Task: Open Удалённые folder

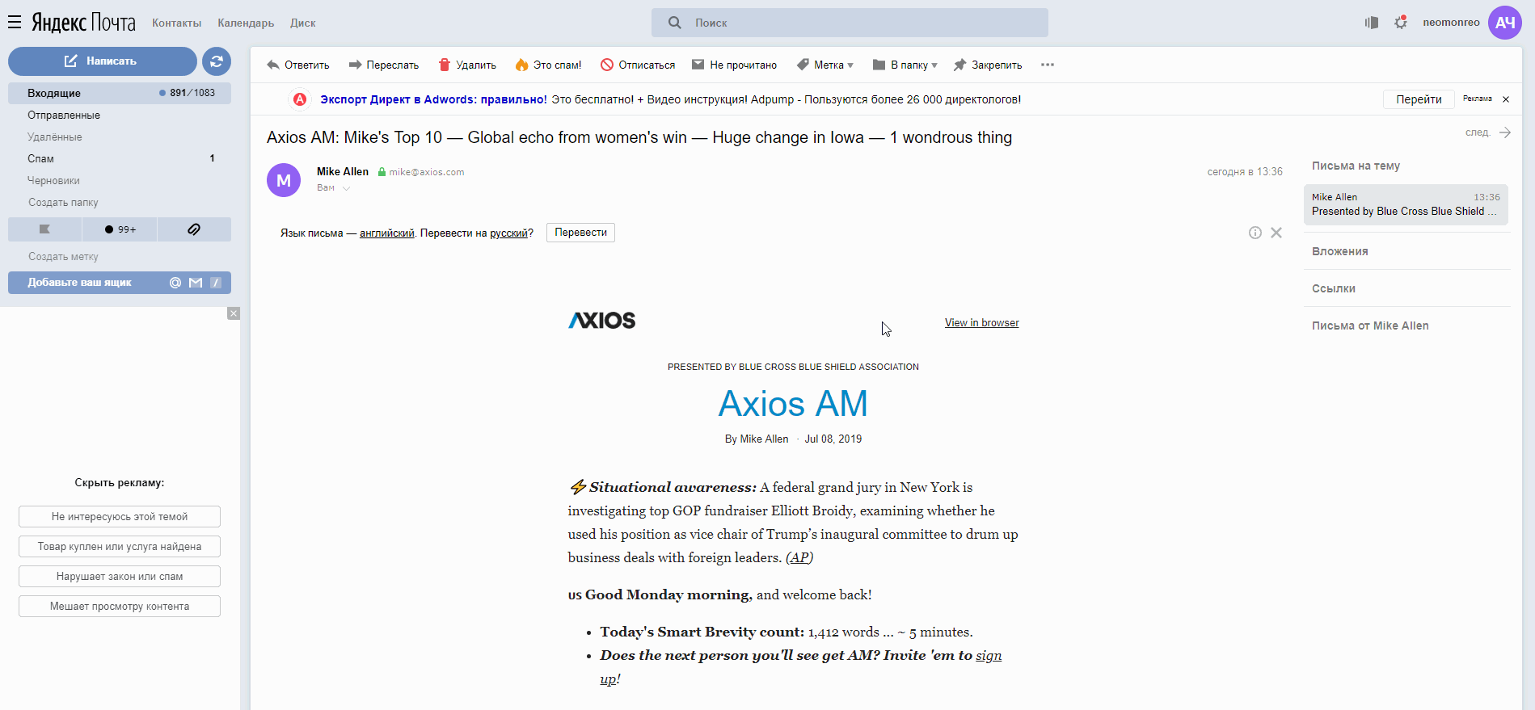Action: (x=55, y=137)
